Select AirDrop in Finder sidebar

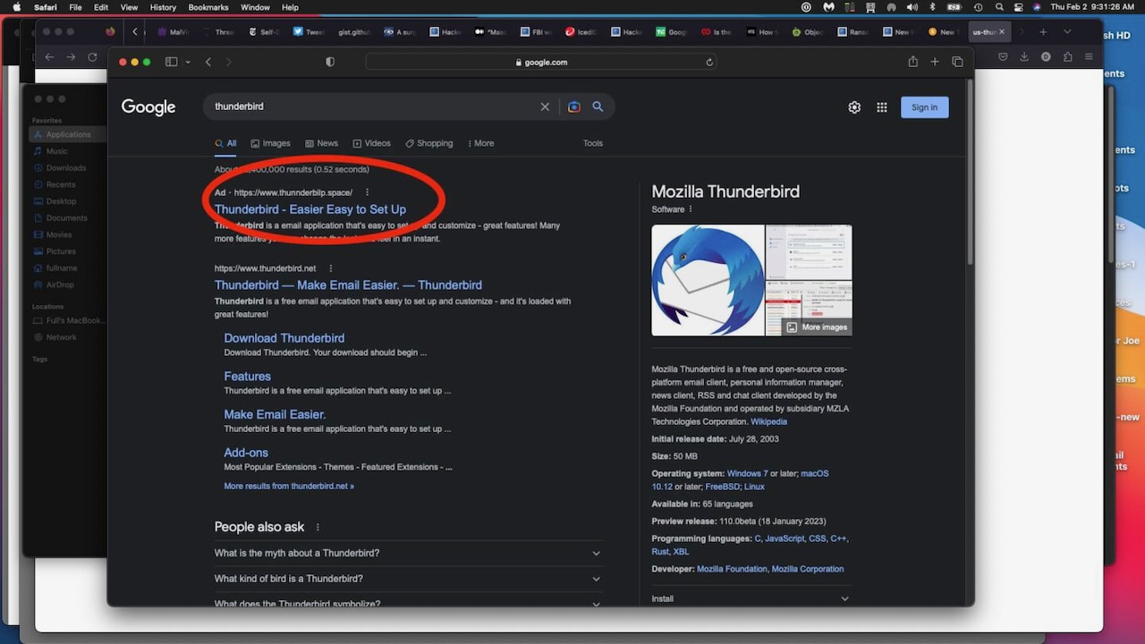[62, 285]
